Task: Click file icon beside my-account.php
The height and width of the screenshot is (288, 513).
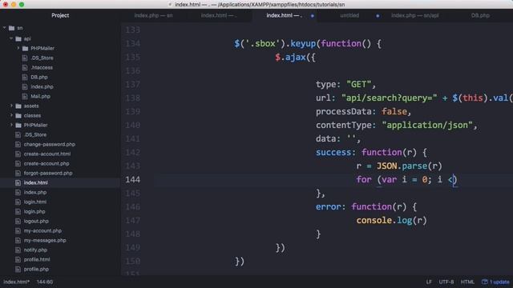Action: tap(18, 230)
